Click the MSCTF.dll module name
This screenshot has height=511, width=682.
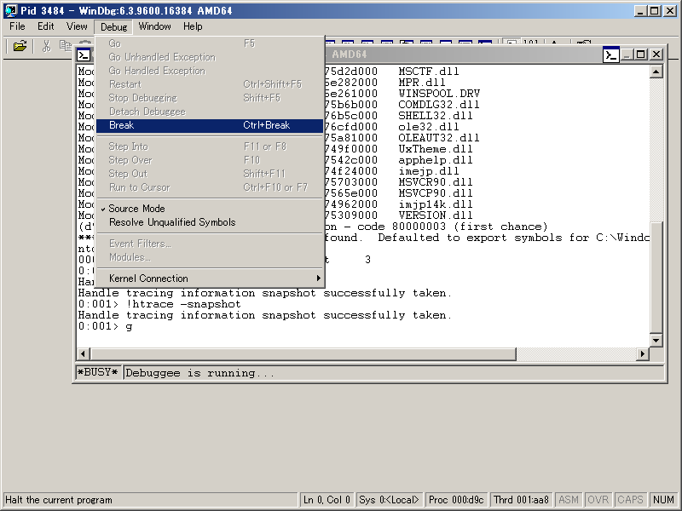429,72
